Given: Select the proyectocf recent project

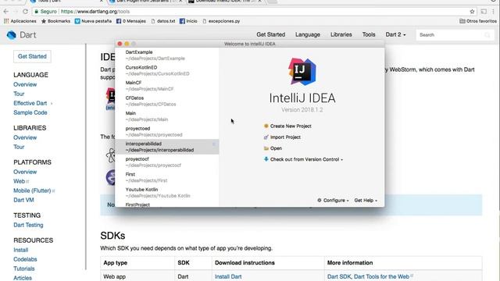Looking at the screenshot, I should pyautogui.click(x=166, y=162).
